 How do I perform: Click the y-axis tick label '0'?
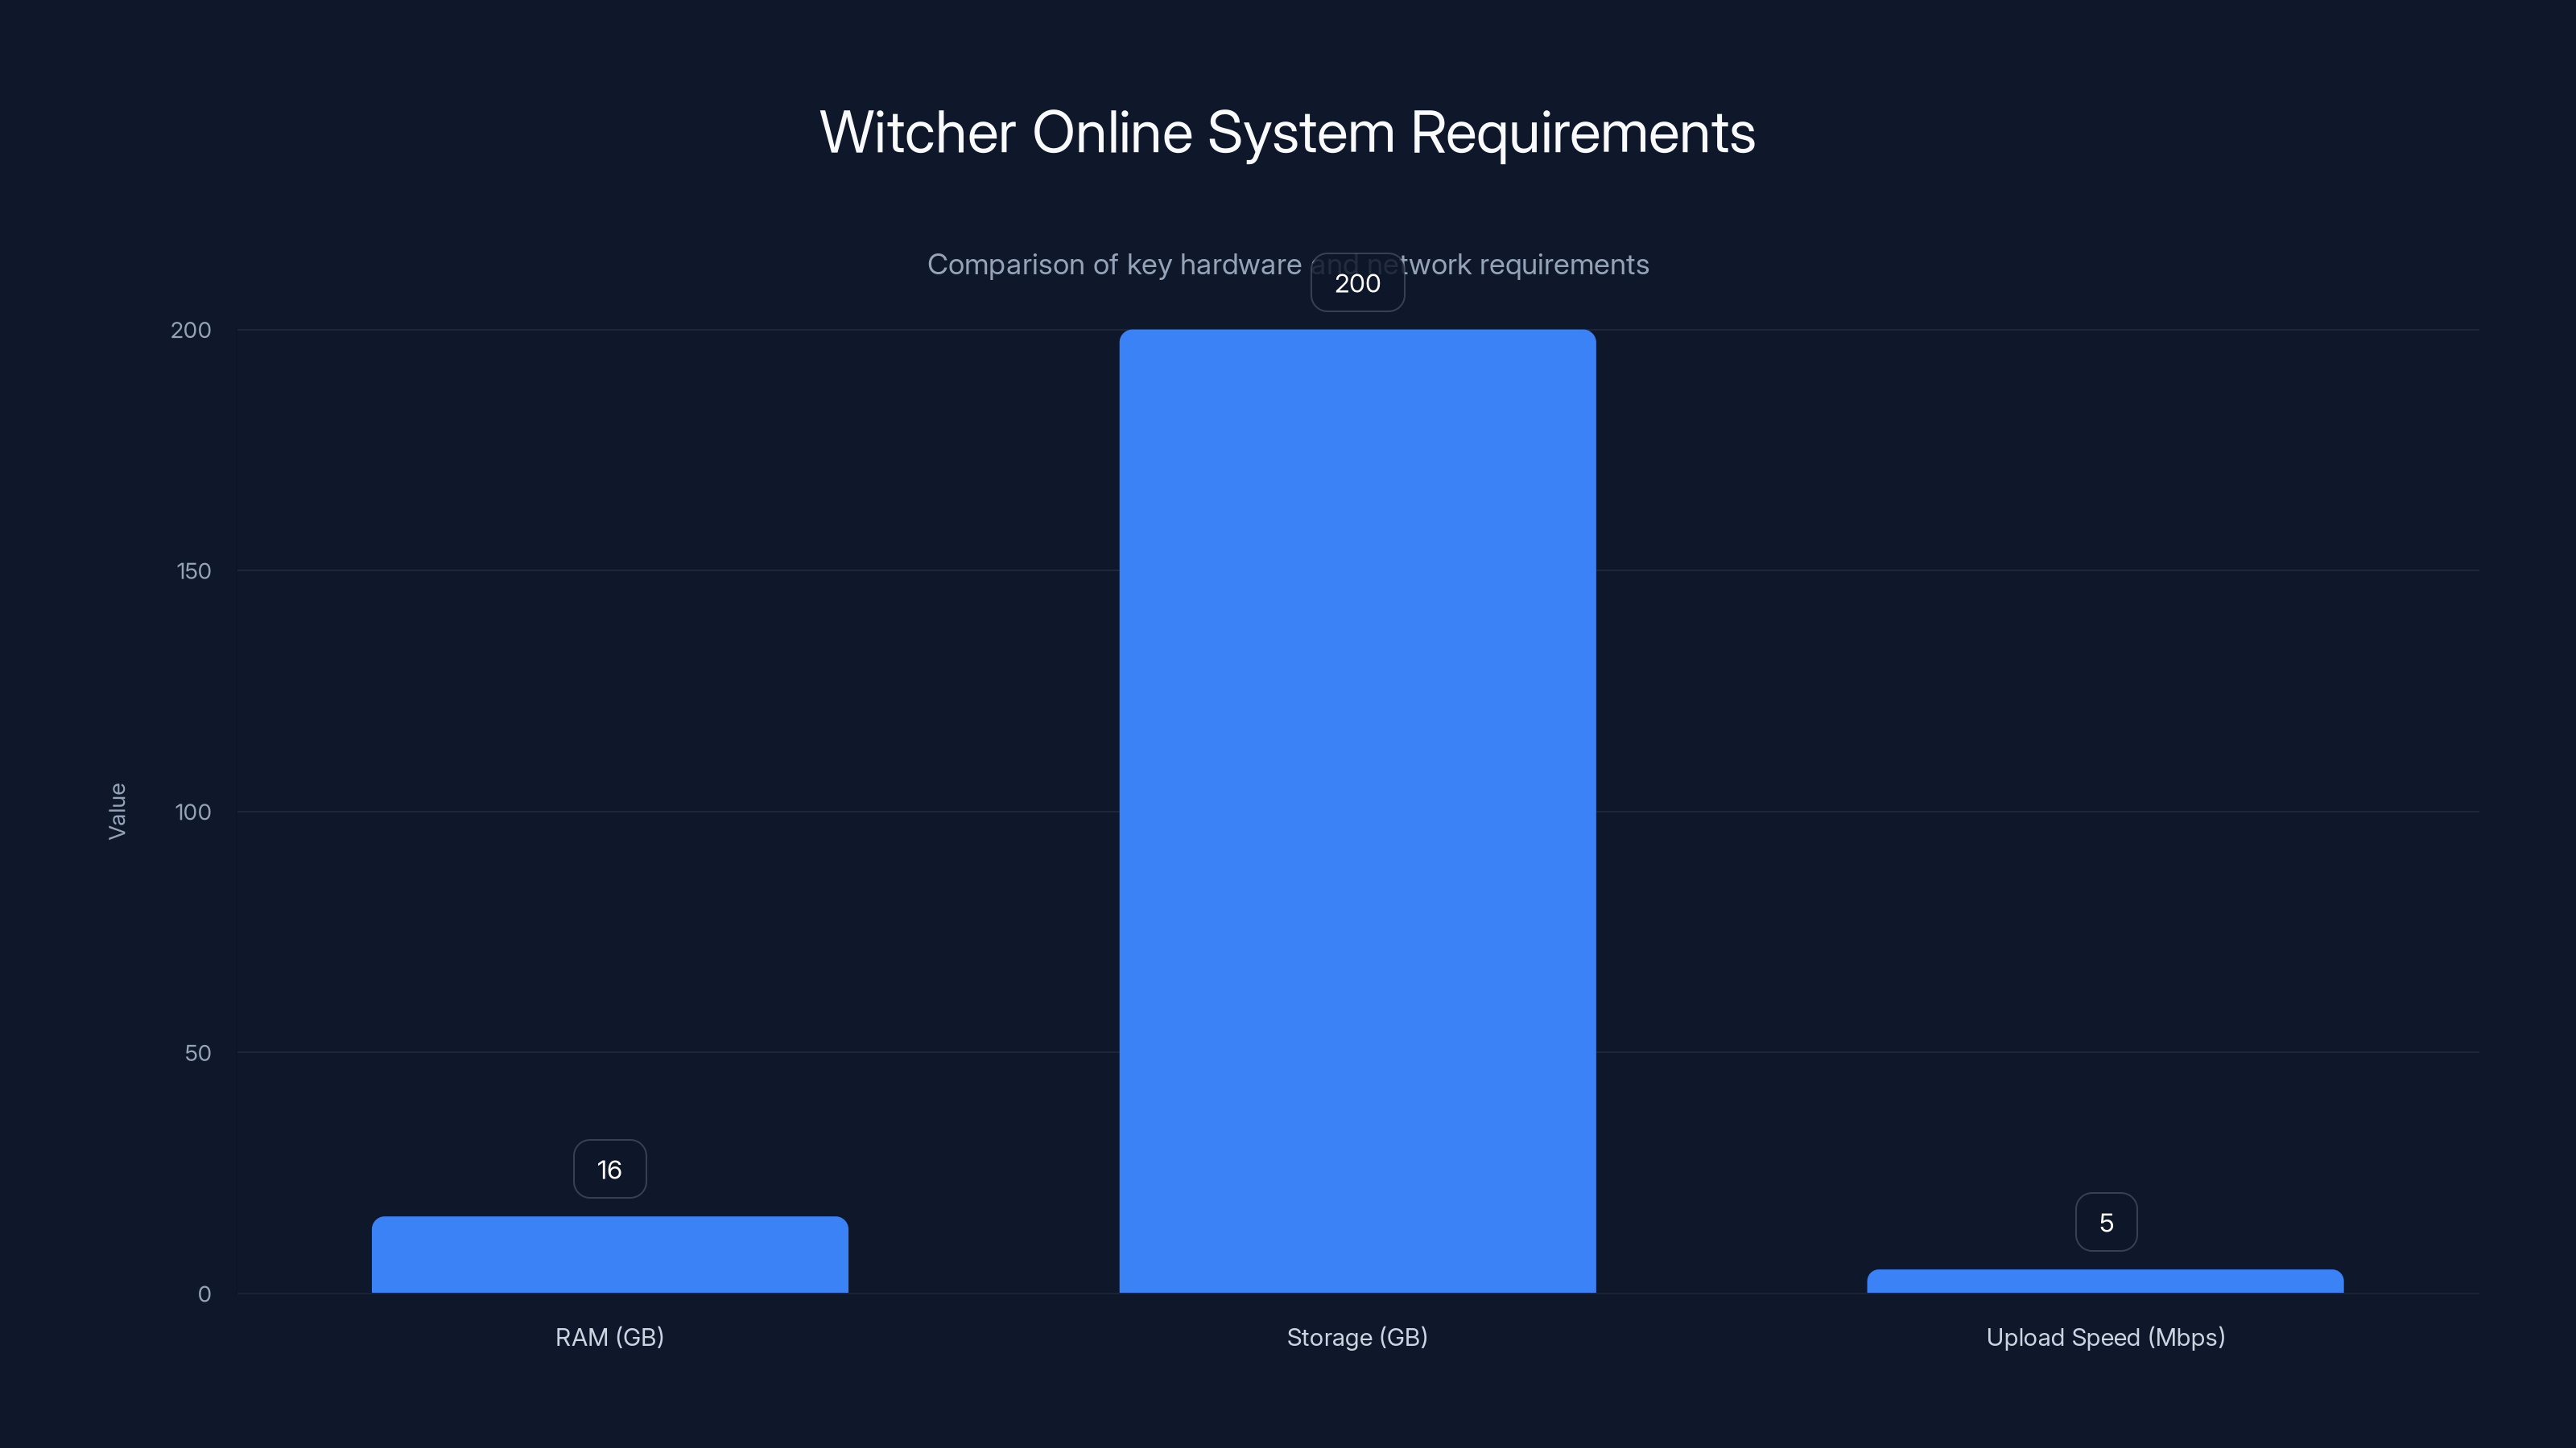coord(205,1294)
